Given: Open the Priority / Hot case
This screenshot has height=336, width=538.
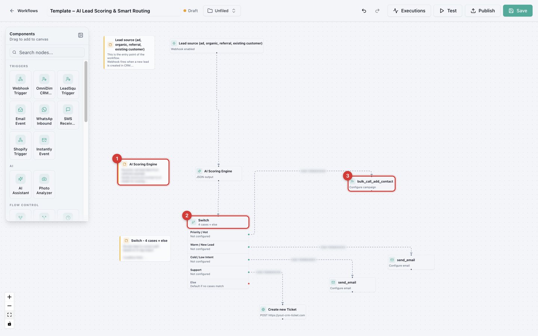Looking at the screenshot, I should (x=218, y=234).
